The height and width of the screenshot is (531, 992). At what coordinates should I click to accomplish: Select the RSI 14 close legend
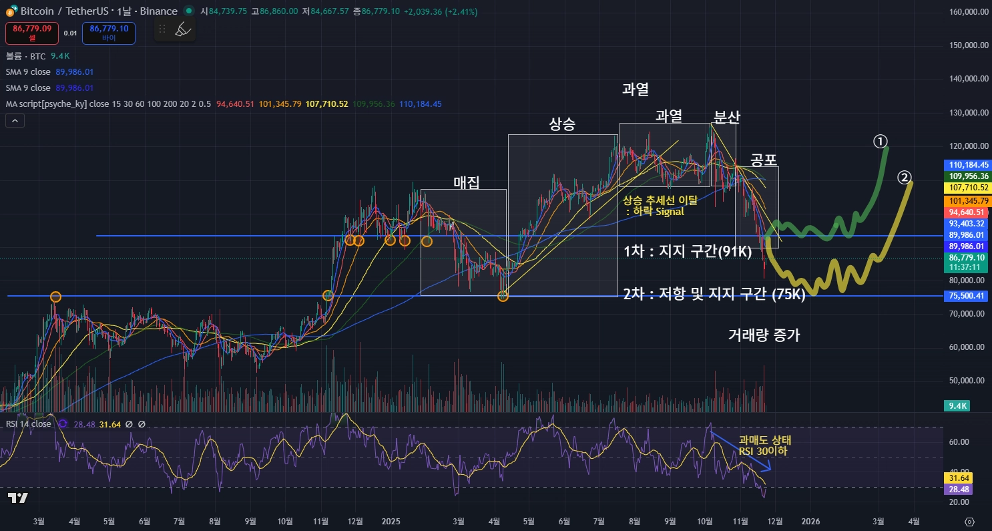point(28,423)
